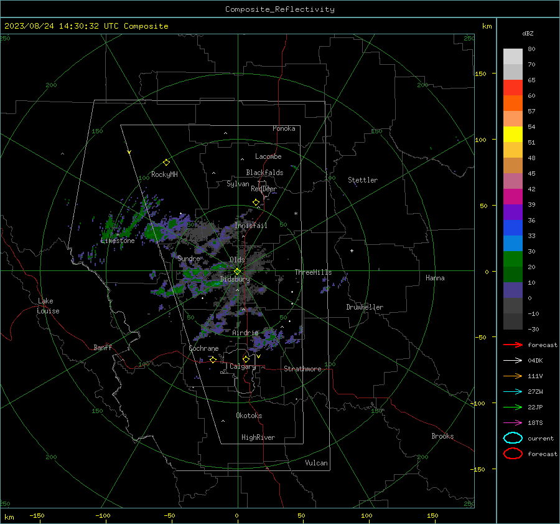Select the RockyMH label
The height and width of the screenshot is (524, 560).
click(x=164, y=174)
